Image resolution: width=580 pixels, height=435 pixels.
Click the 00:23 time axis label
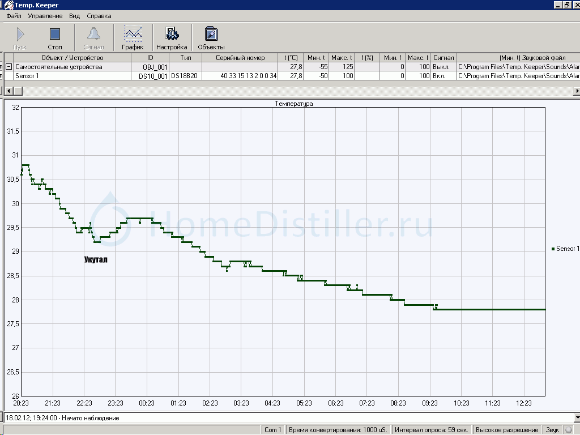point(147,403)
